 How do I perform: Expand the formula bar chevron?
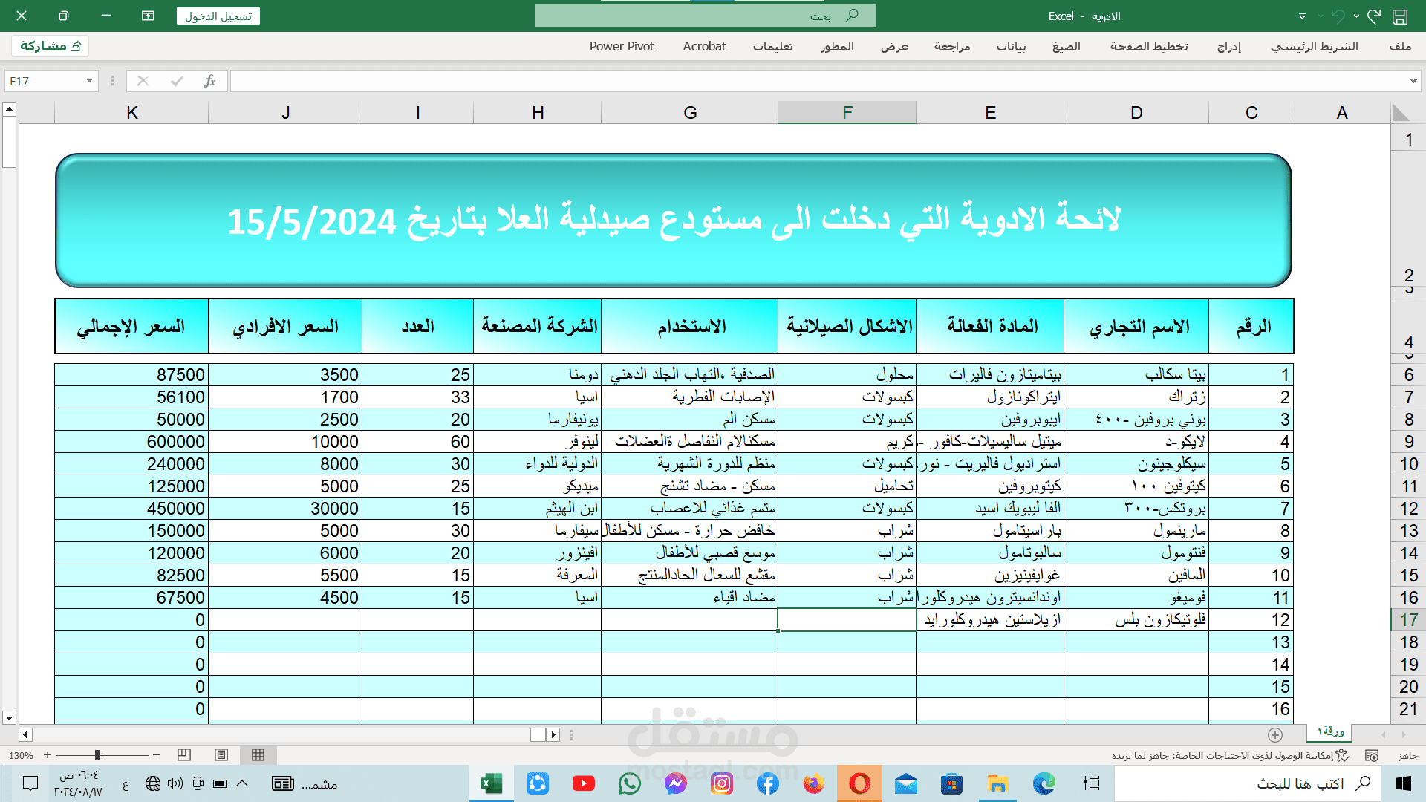[x=1413, y=81]
